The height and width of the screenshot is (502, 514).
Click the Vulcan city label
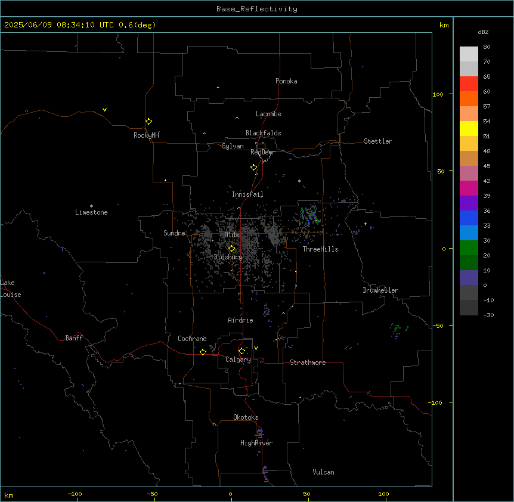coord(323,472)
